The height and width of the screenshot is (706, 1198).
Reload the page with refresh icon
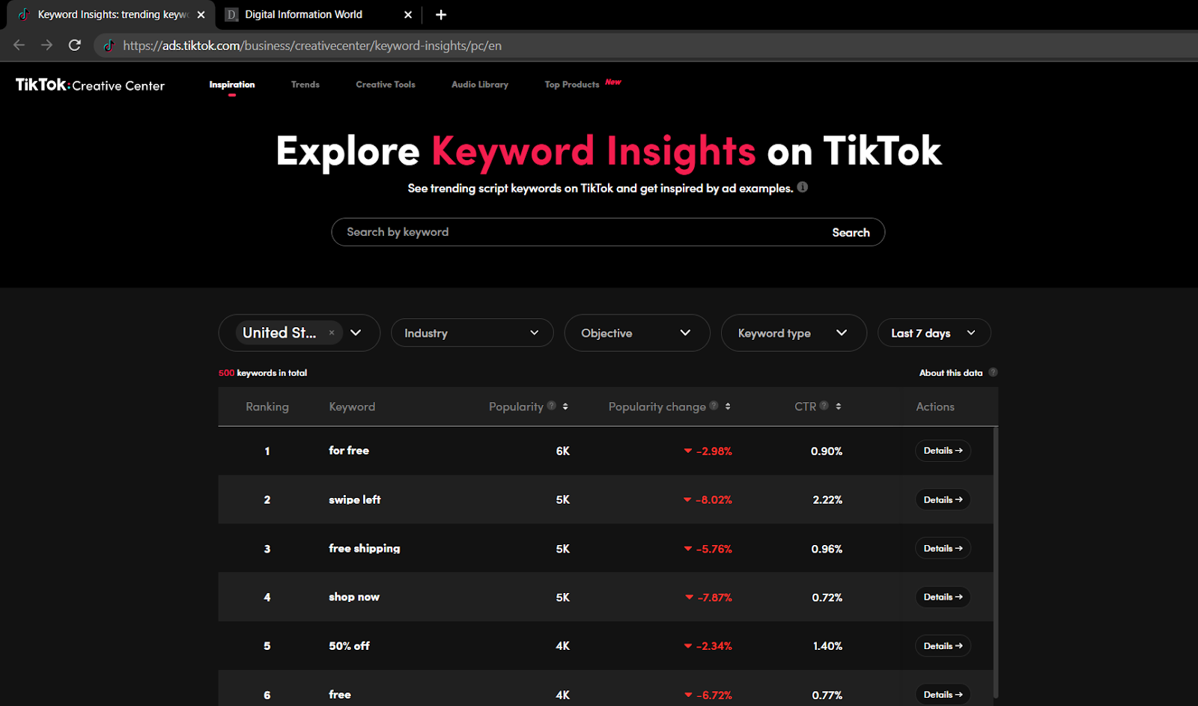point(75,45)
